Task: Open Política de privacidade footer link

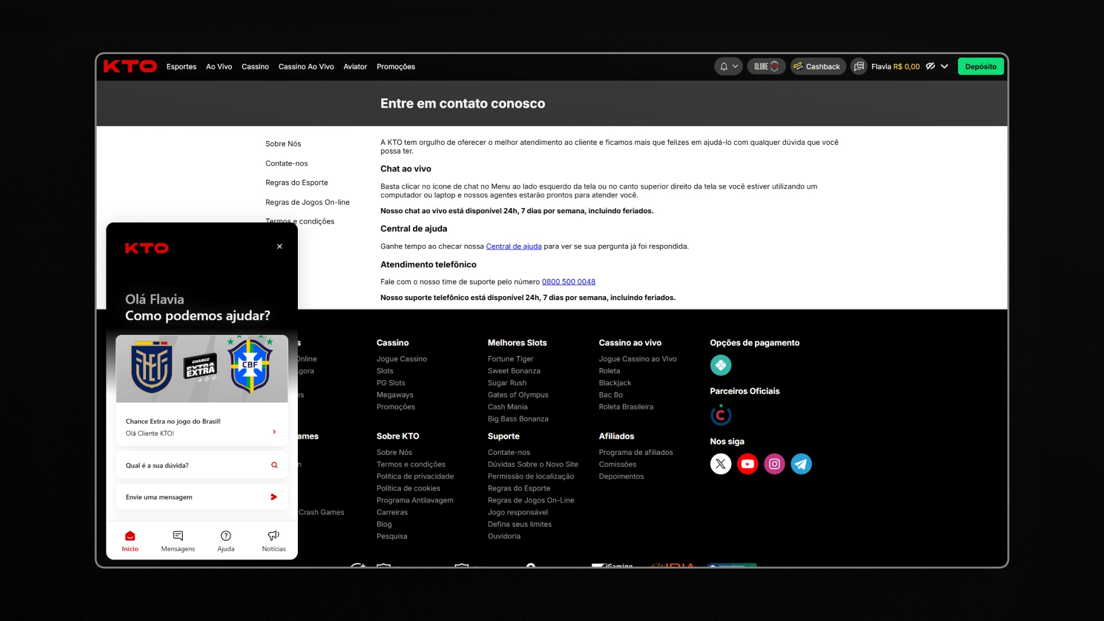Action: tap(415, 477)
